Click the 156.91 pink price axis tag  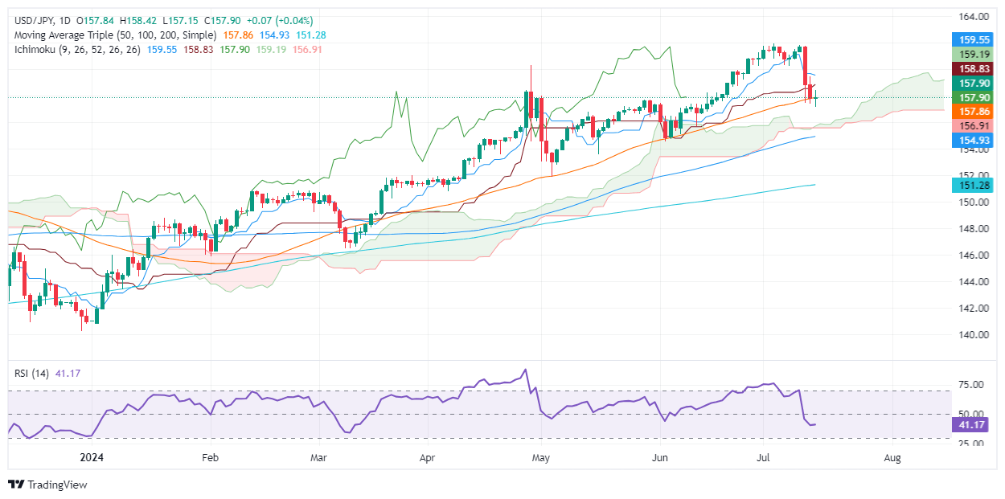click(x=976, y=126)
